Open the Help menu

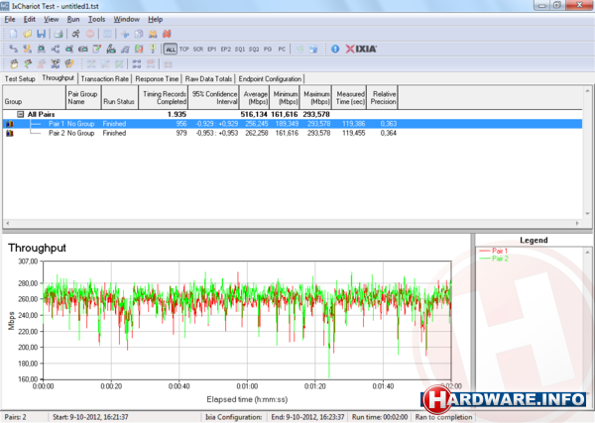tap(156, 19)
